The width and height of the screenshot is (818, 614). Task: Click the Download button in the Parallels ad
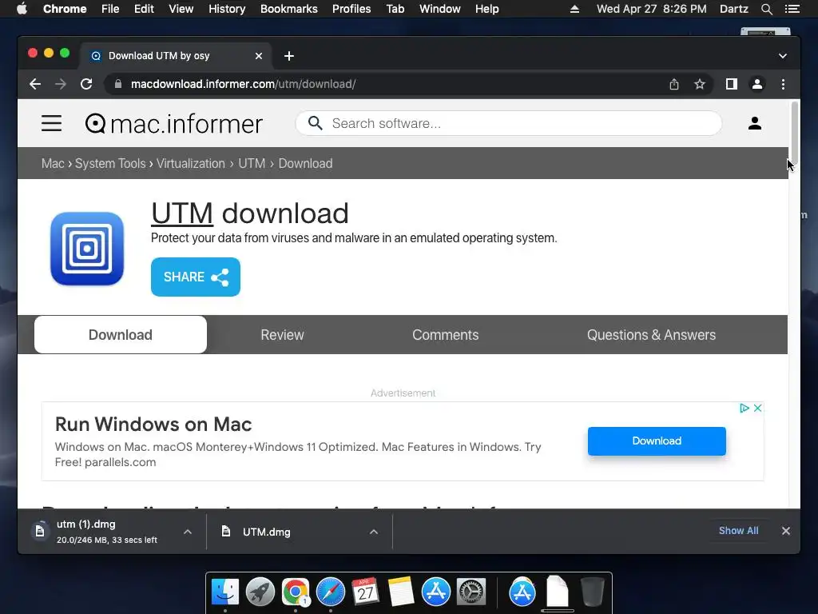[657, 441]
